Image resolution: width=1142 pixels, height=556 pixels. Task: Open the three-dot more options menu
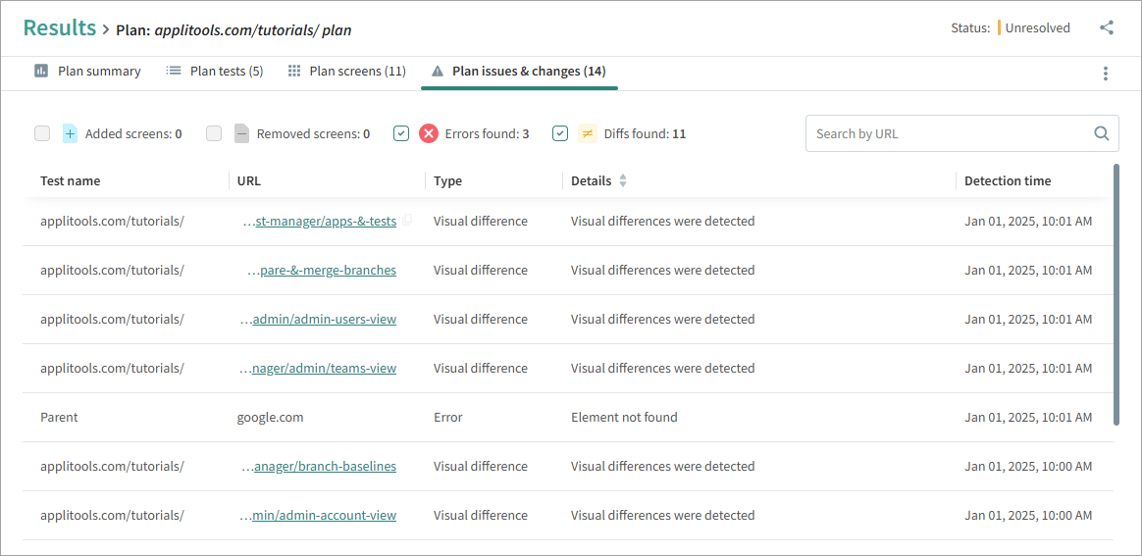tap(1106, 74)
